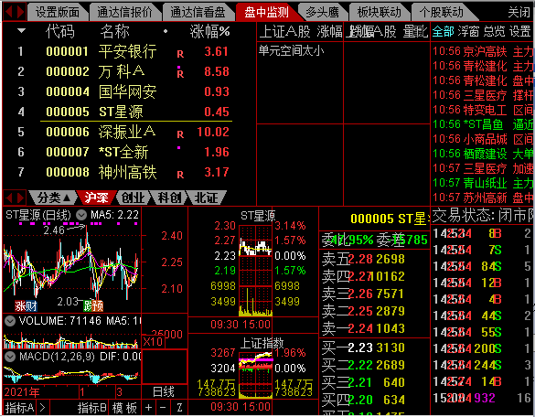Open the 10:56 栖霞建设 alert entry
The width and height of the screenshot is (535, 417).
[x=483, y=154]
